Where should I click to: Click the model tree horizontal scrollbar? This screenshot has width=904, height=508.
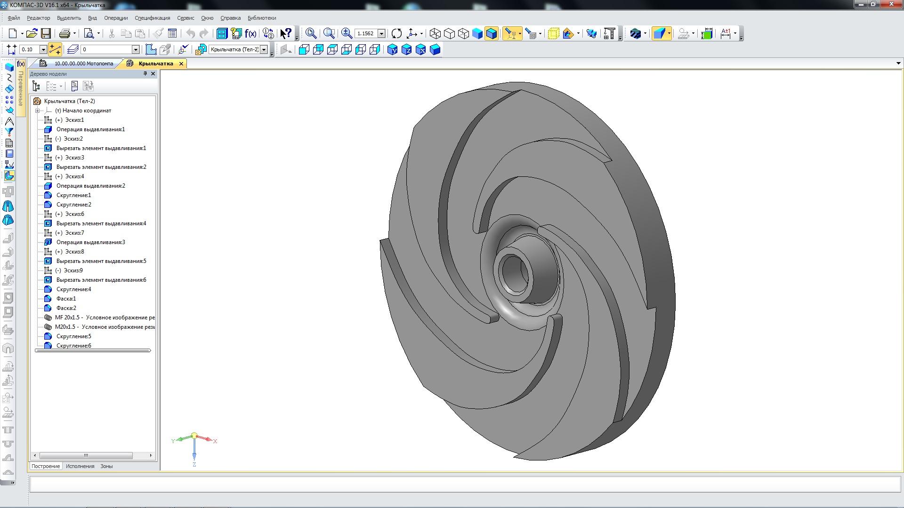tap(86, 455)
